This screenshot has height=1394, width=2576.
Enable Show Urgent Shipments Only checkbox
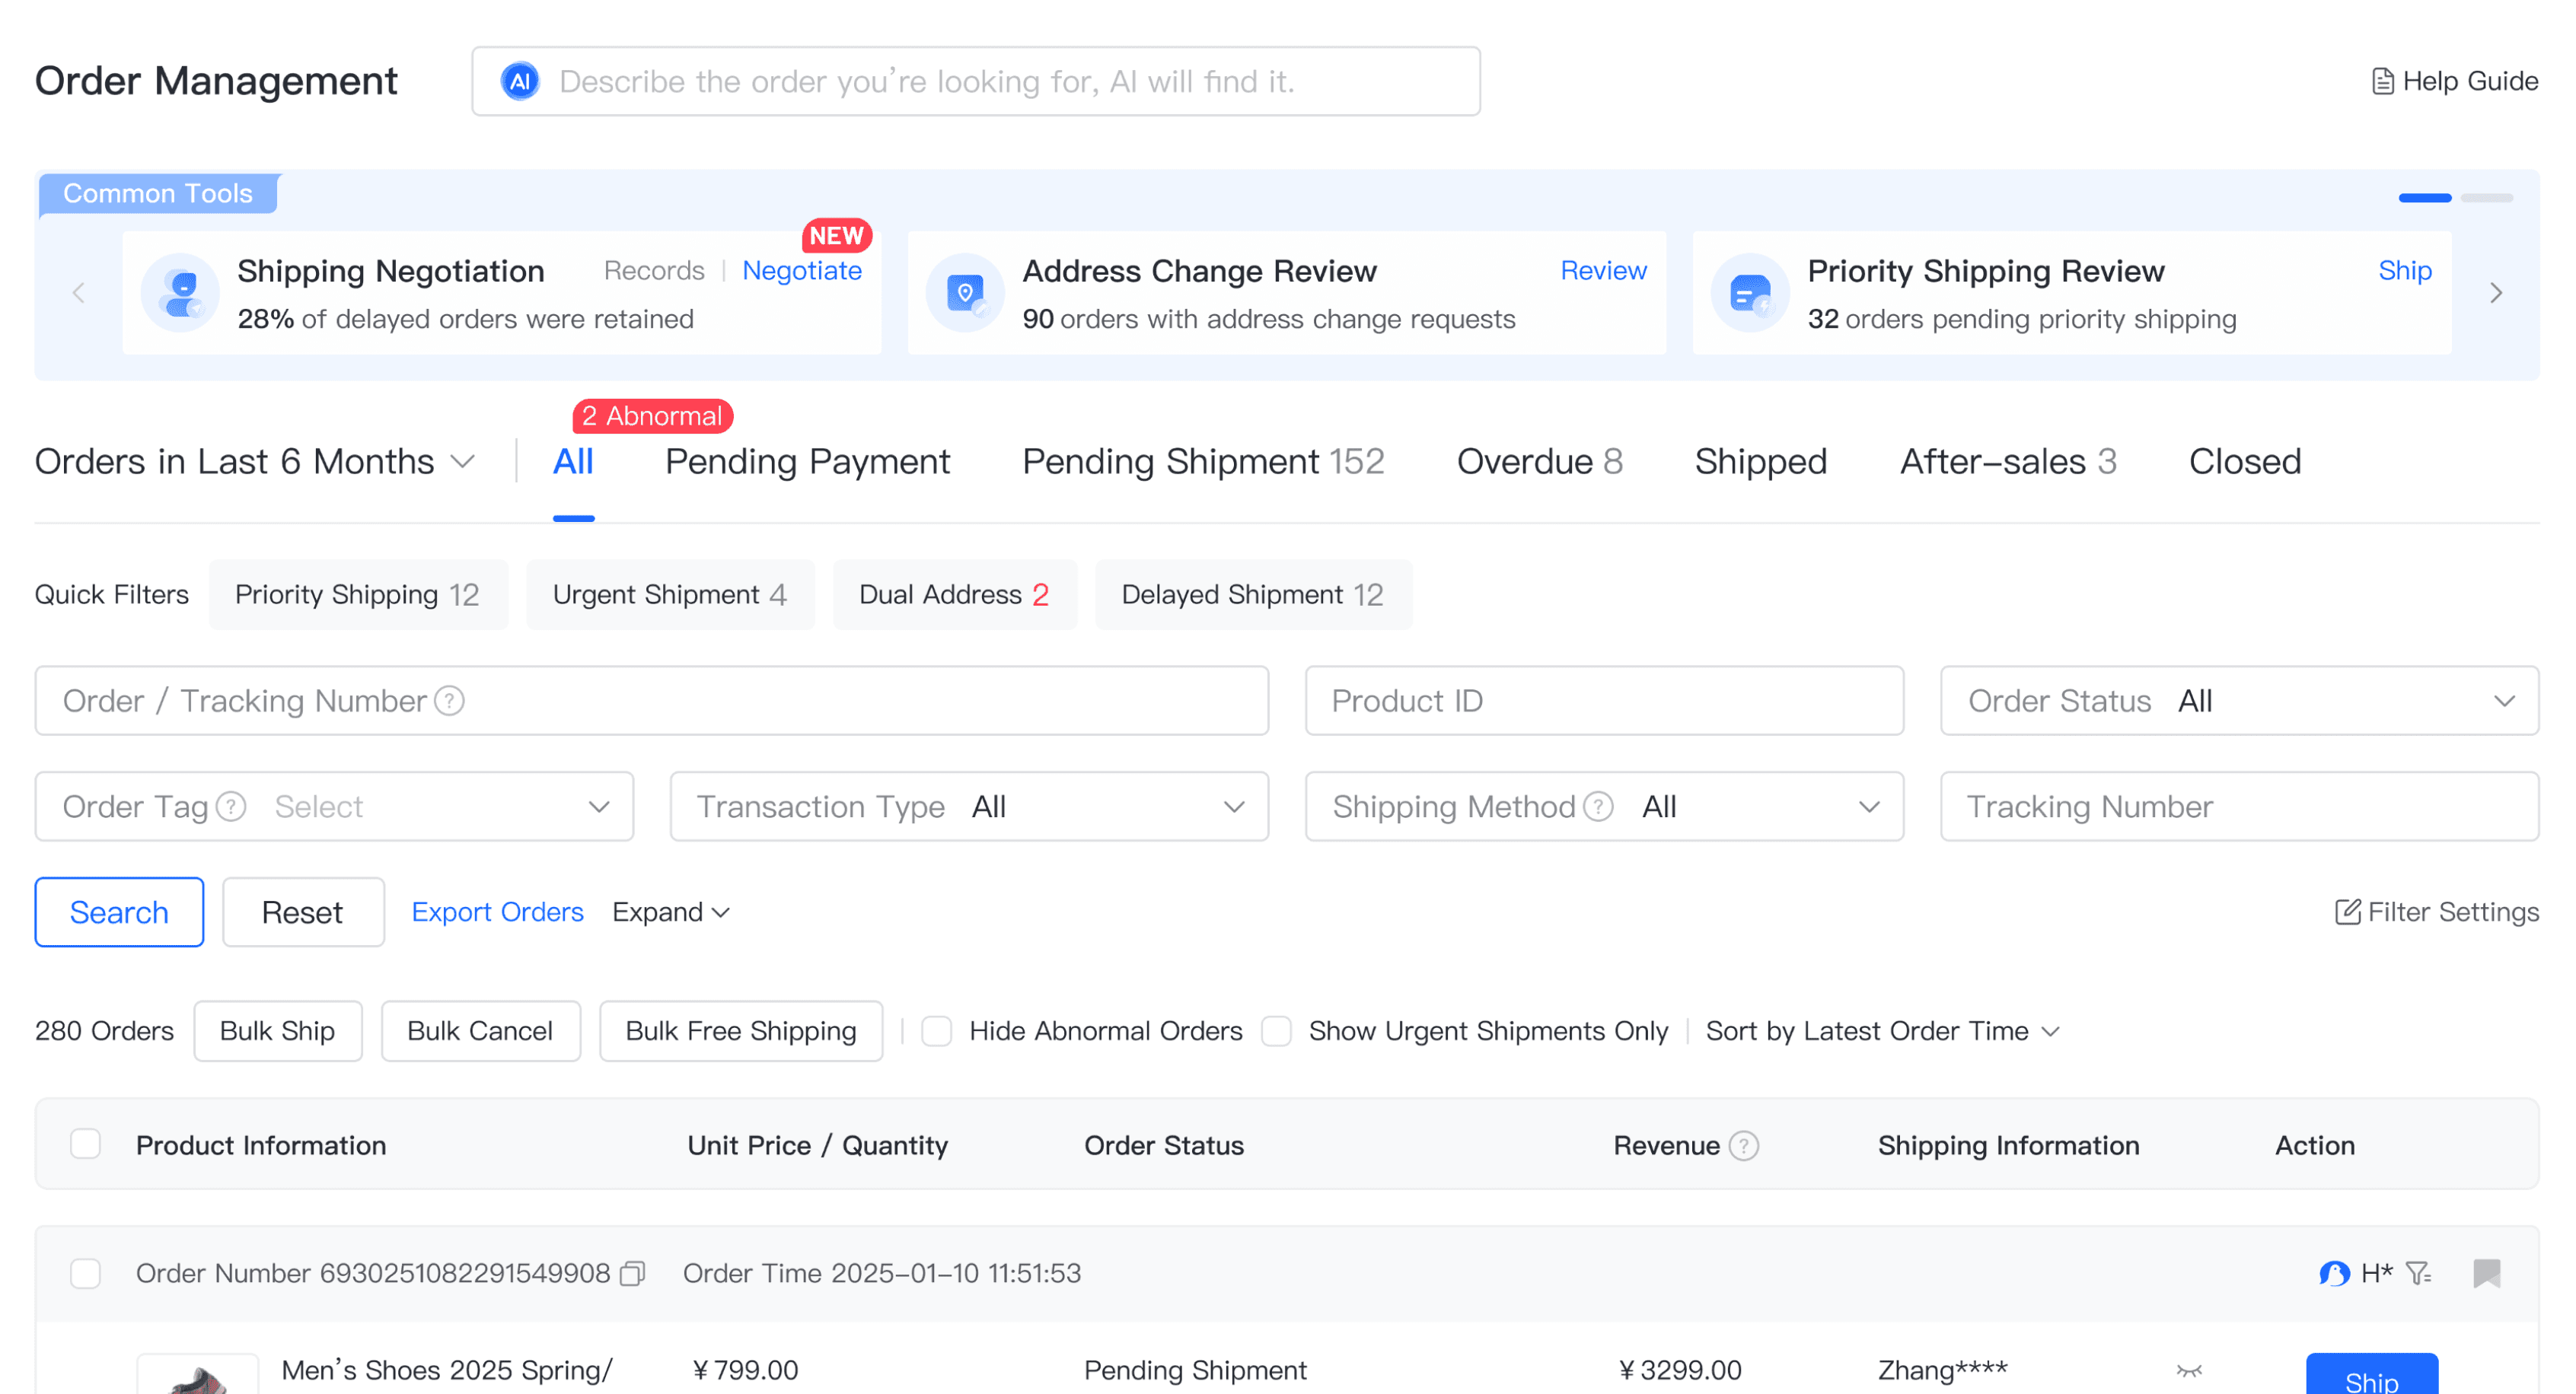tap(1276, 1030)
